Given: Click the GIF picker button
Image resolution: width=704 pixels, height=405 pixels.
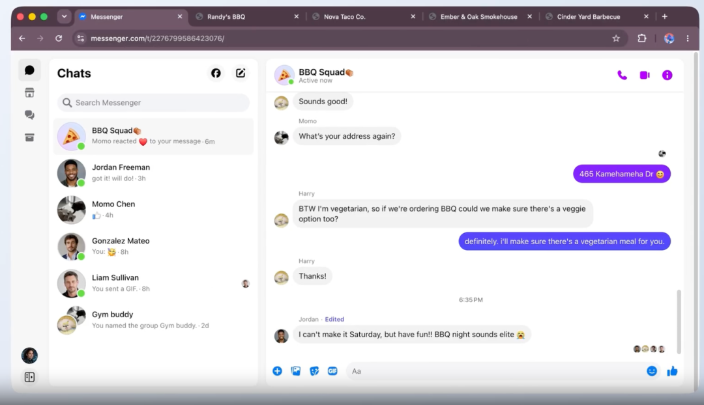Looking at the screenshot, I should pos(332,371).
